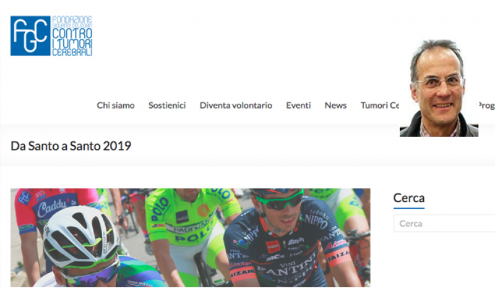Click the portrait photo of man with glasses

tap(439, 88)
